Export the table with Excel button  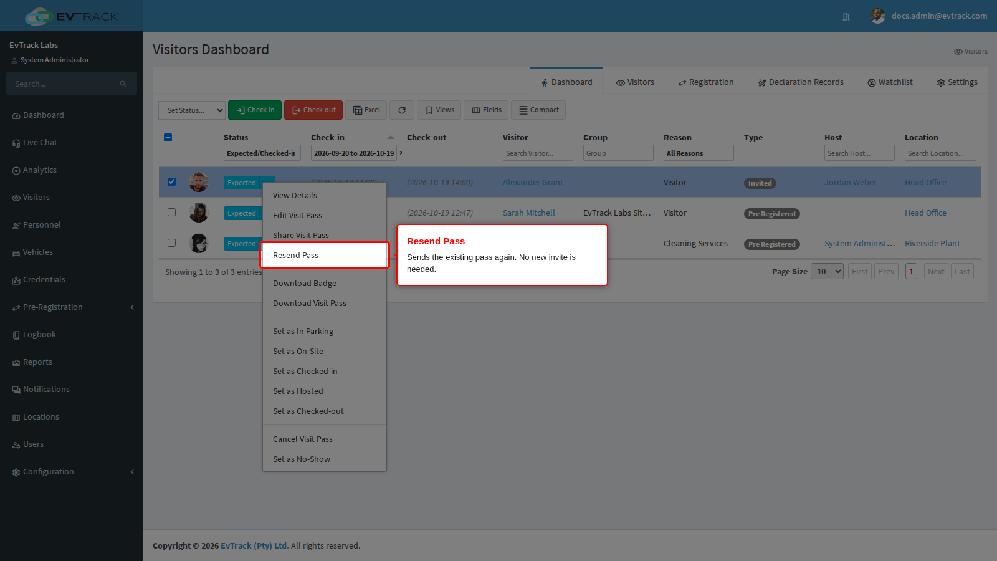366,110
